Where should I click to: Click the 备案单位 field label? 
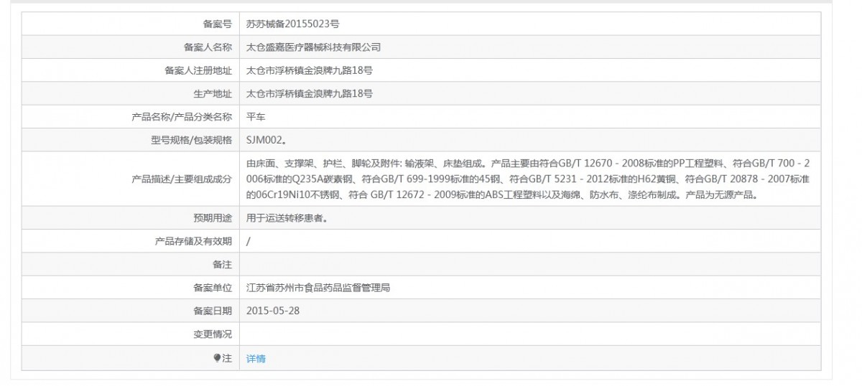(x=213, y=288)
